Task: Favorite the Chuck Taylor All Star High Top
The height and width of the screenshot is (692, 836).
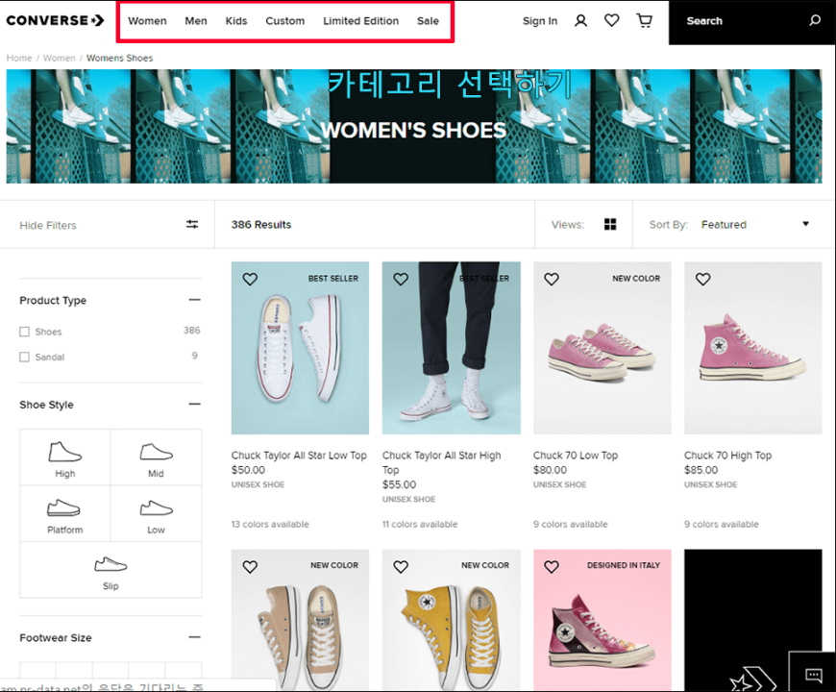Action: 401,279
